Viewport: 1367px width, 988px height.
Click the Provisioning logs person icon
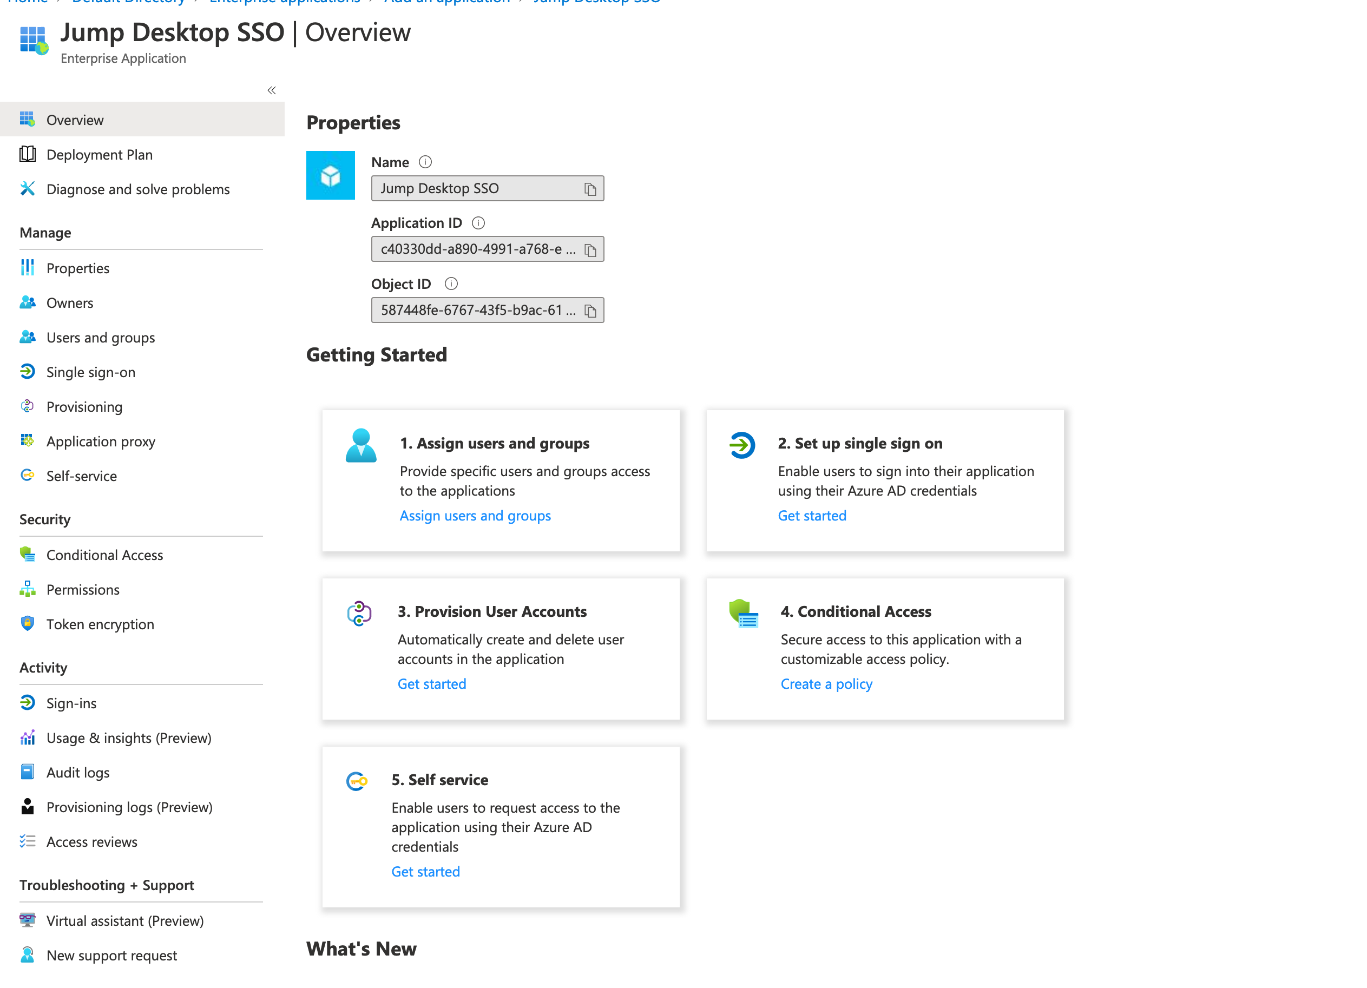pos(27,807)
